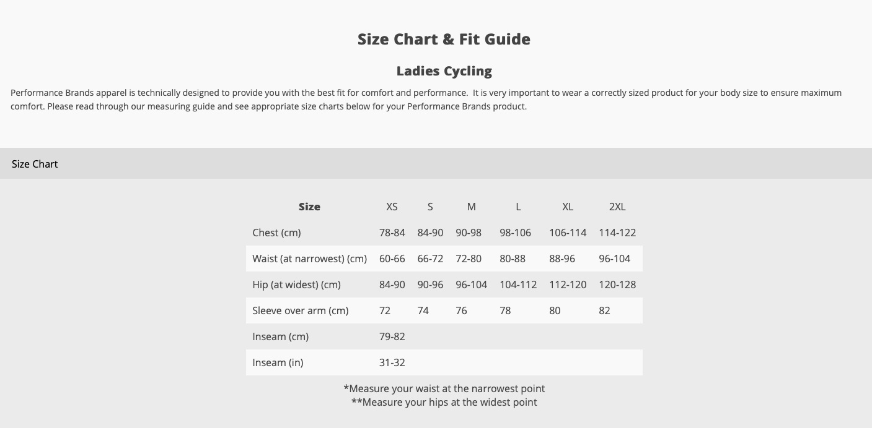Viewport: 872px width, 428px height.
Task: Select the XS size column header
Action: click(392, 207)
